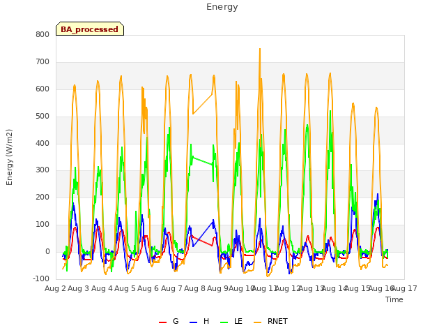Image resolution: width=446 pixels, height=335 pixels.
Task: Click the Aug 17 x-axis tick label
Action: pyautogui.click(x=404, y=288)
